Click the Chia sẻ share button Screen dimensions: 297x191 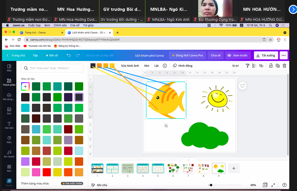point(216,55)
